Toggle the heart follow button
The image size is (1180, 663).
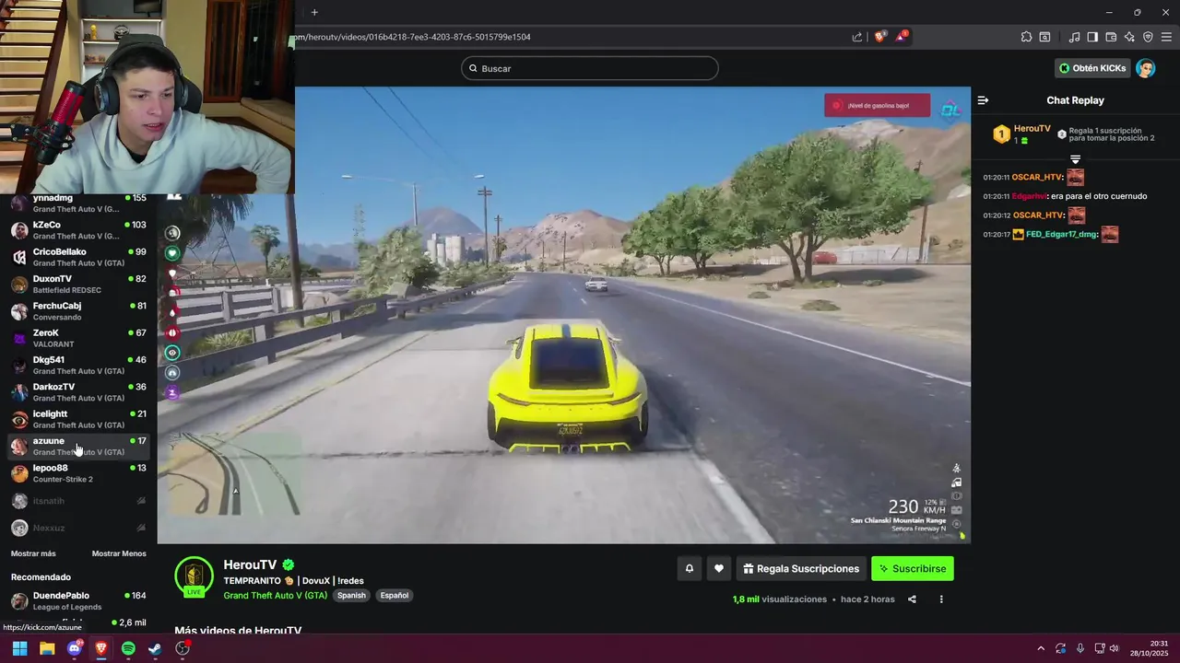coord(719,569)
